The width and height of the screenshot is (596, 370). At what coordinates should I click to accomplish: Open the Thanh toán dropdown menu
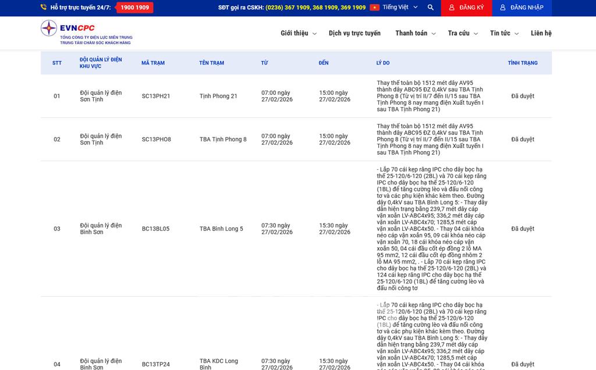tap(416, 33)
